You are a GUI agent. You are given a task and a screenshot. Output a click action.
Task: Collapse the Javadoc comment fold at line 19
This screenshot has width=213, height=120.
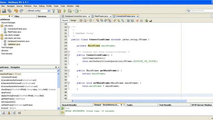(x=69, y=27)
